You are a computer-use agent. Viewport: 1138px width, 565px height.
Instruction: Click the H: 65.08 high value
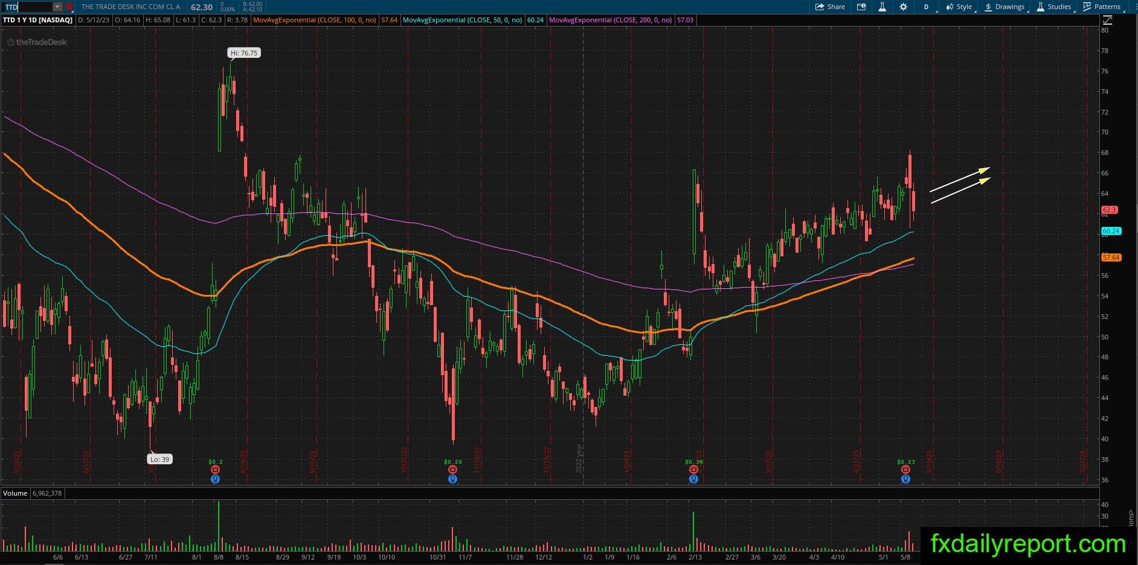point(158,20)
